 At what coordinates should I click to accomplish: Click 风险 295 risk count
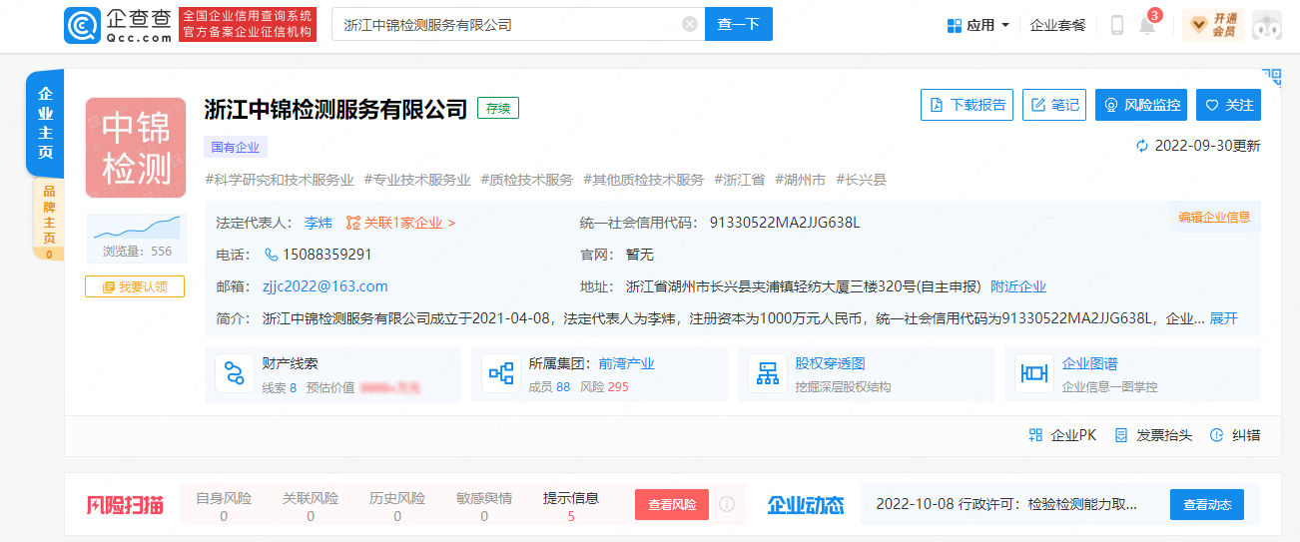point(604,387)
